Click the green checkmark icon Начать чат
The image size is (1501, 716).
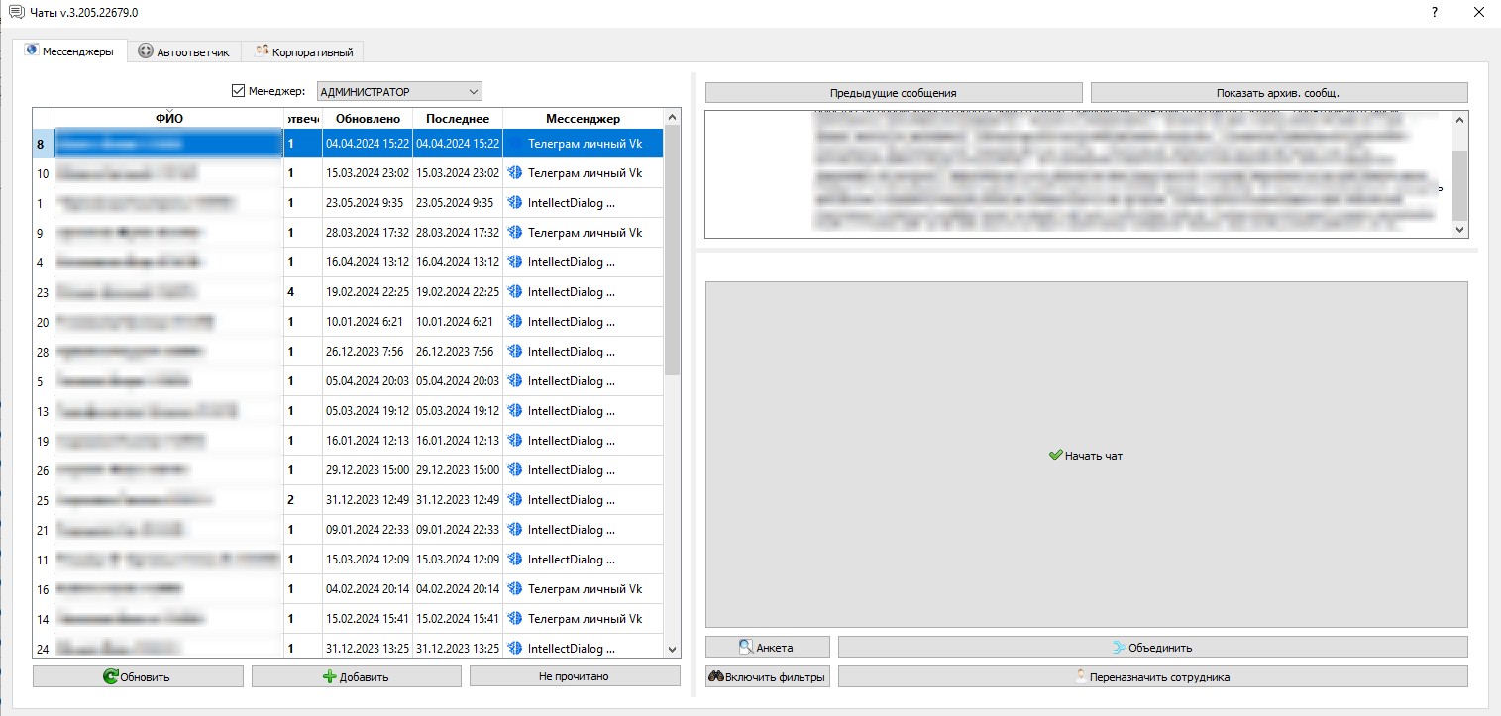point(1055,455)
